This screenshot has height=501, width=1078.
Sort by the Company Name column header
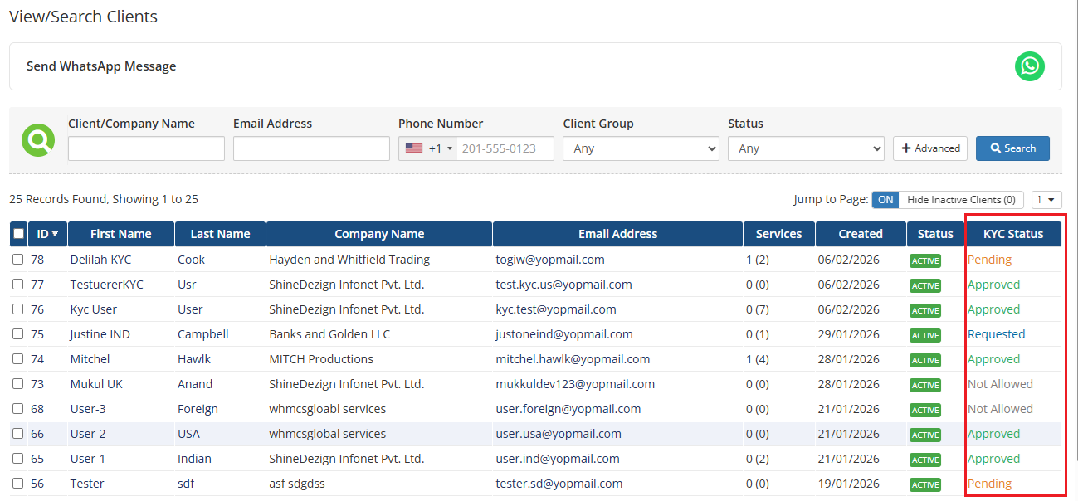379,234
